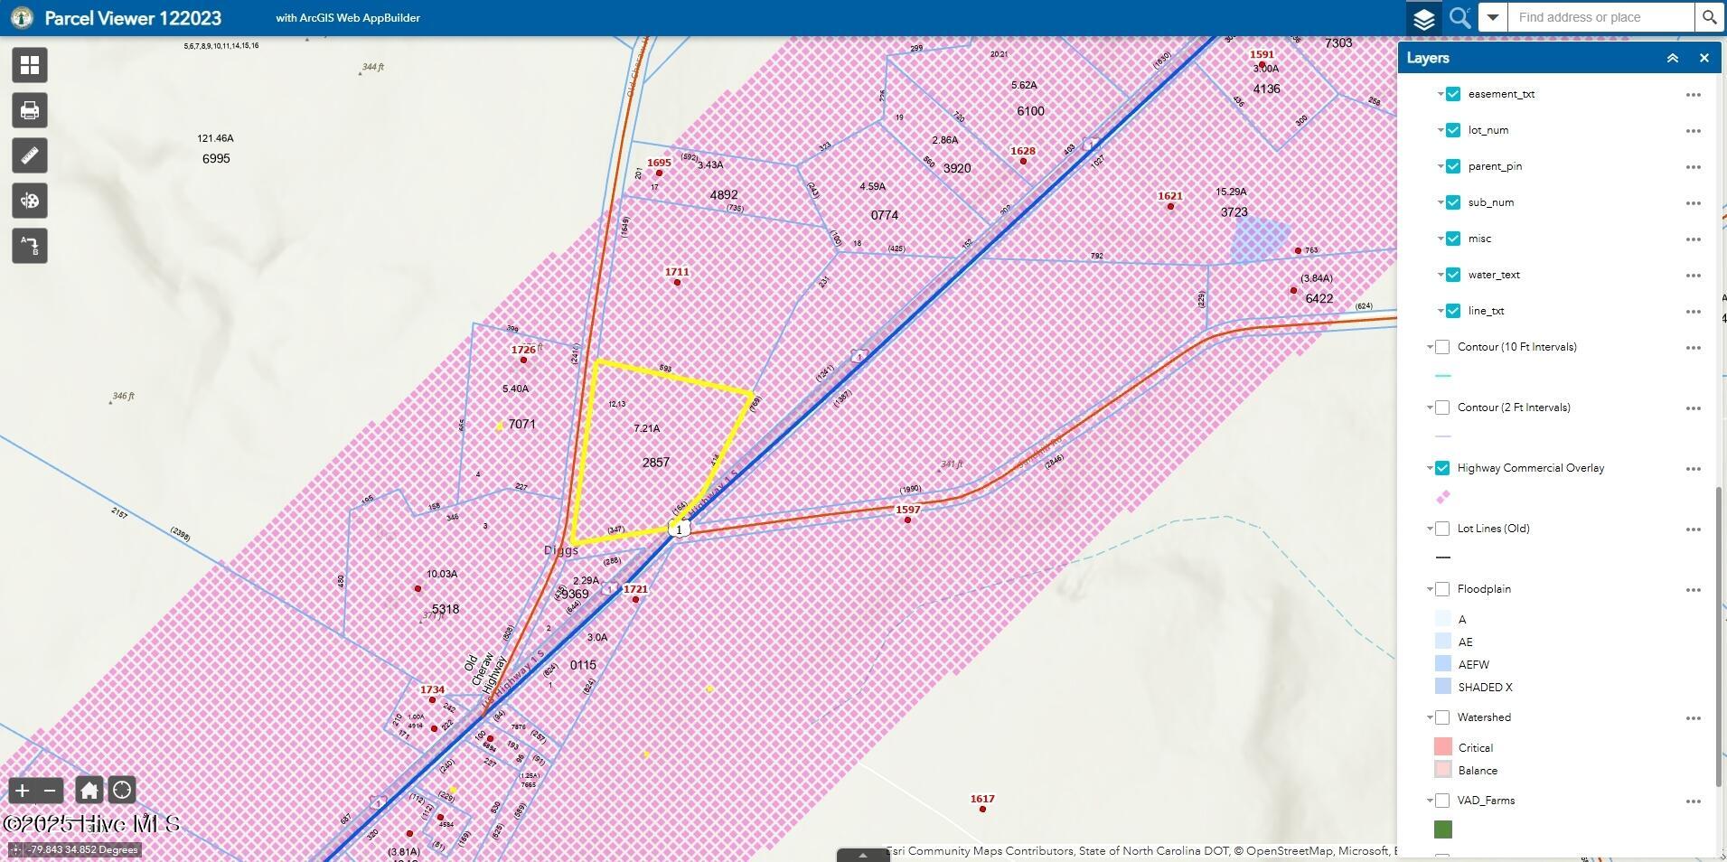1727x862 pixels.
Task: Open the Directions A-to-B tool
Action: point(29,245)
